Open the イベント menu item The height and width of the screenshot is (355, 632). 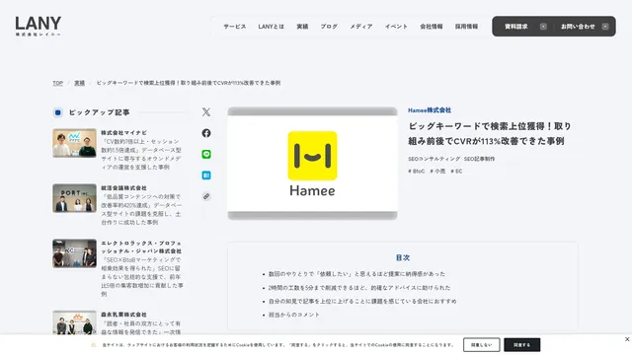click(396, 27)
